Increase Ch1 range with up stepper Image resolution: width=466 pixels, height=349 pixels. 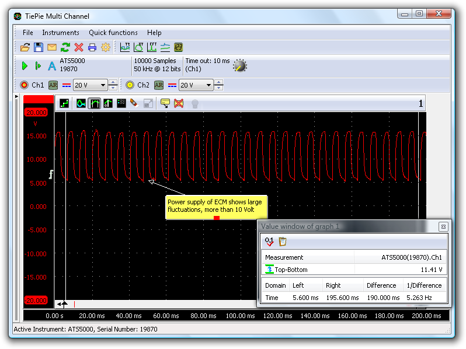click(113, 82)
